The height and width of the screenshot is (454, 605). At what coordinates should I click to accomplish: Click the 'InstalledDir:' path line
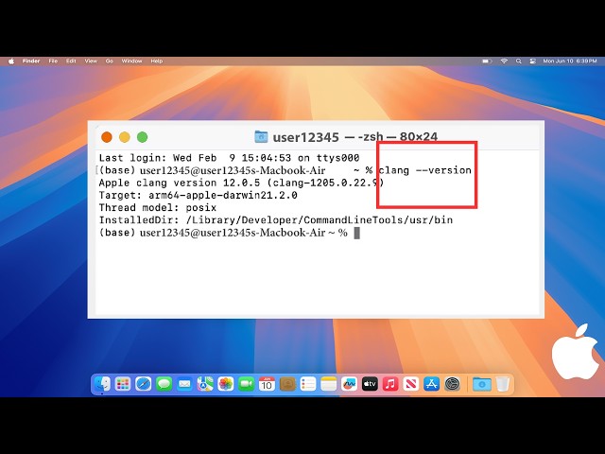click(276, 220)
